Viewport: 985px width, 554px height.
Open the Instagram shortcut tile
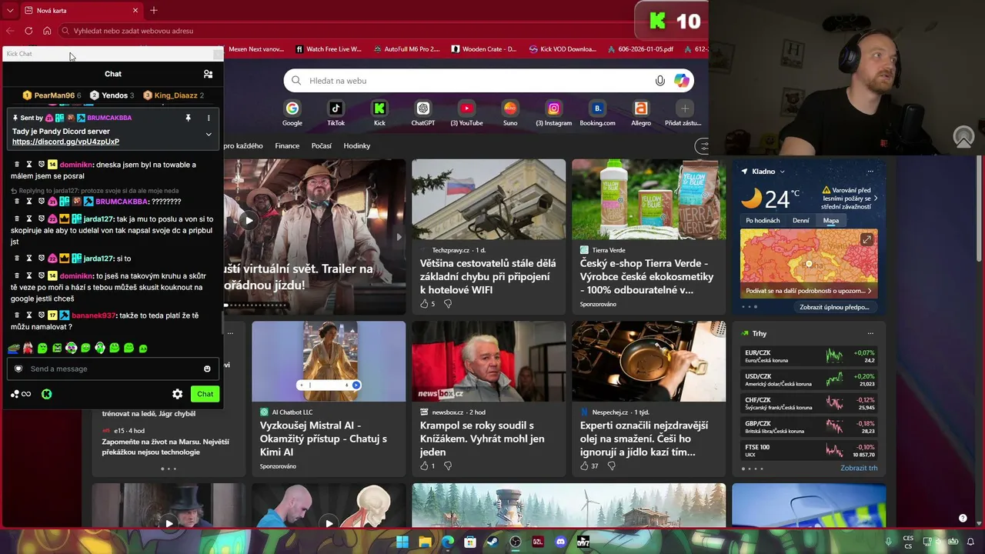553,112
